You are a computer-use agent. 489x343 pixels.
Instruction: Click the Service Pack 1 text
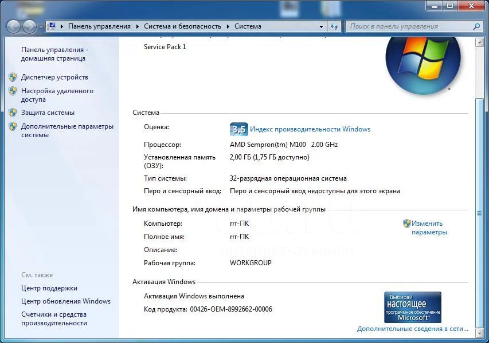click(165, 47)
